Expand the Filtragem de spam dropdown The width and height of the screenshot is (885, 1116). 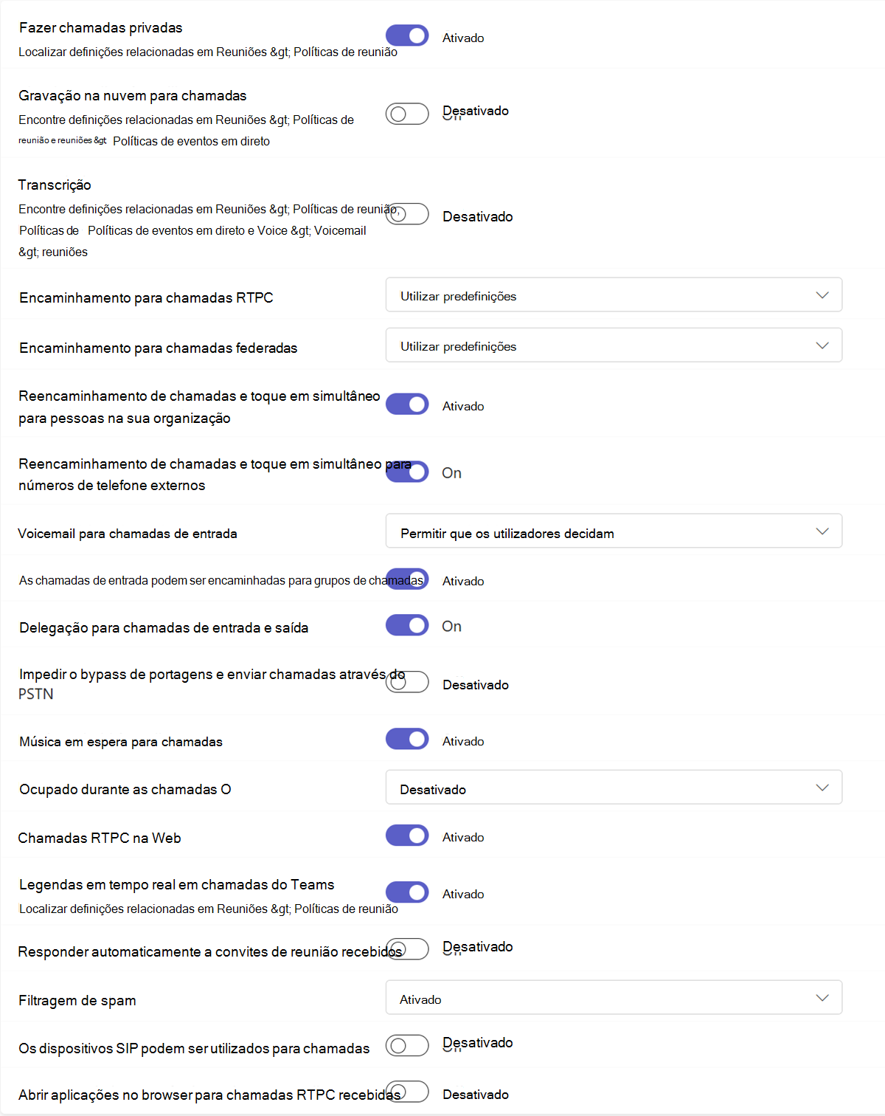614,998
